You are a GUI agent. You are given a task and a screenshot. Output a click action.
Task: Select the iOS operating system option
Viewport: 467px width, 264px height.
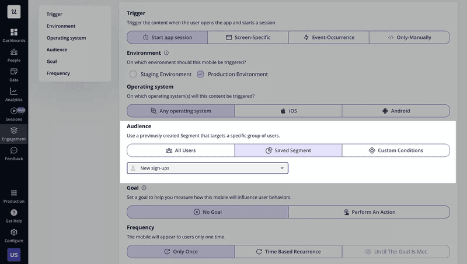288,111
